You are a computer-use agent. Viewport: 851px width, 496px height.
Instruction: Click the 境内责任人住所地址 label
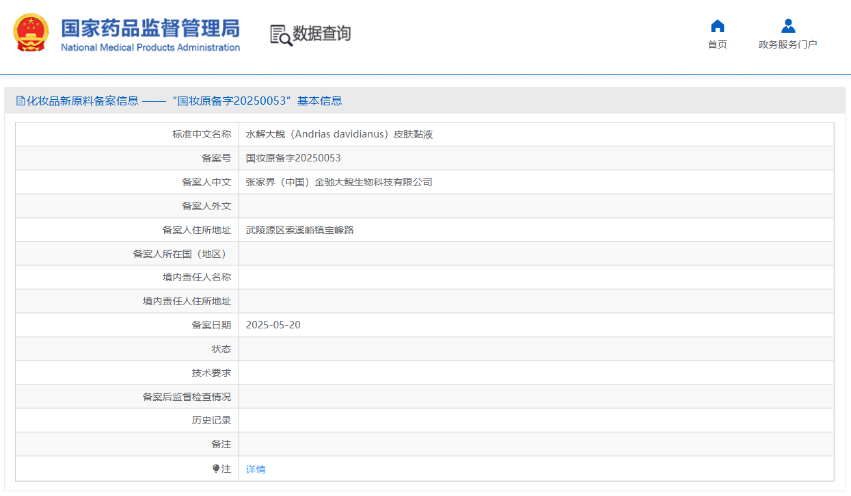[187, 301]
